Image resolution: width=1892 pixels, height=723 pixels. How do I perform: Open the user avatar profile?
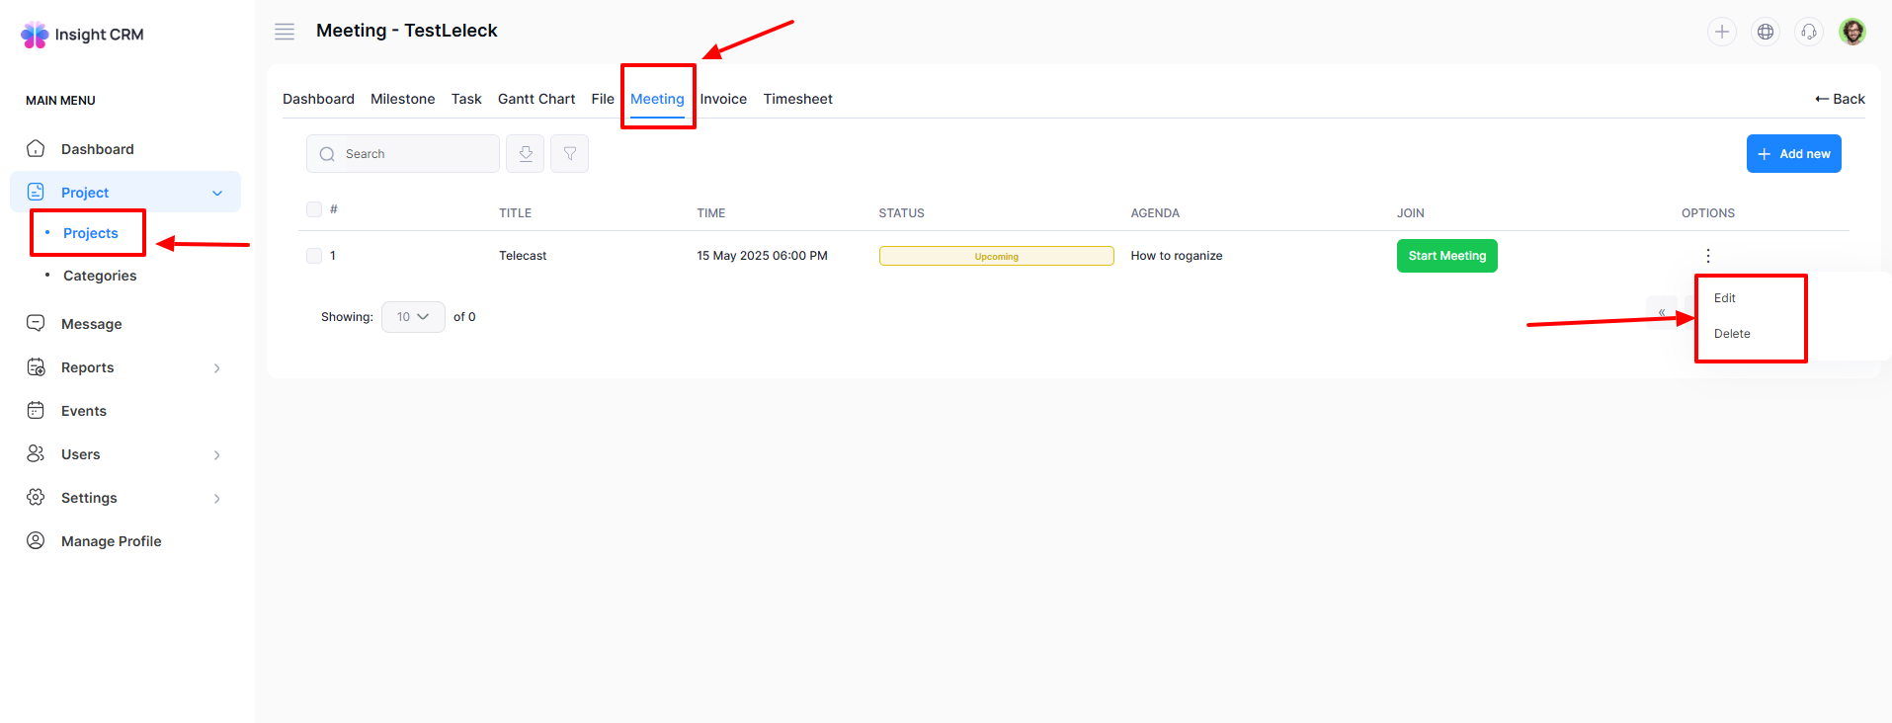tap(1851, 32)
